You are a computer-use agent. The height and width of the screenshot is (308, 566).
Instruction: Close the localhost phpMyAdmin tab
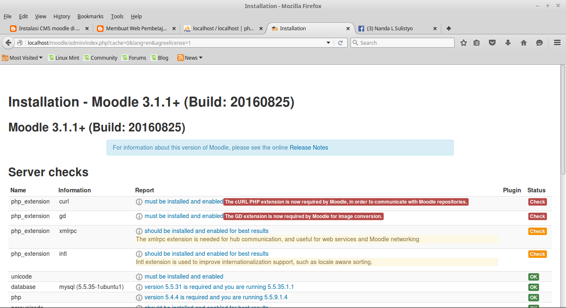click(261, 29)
